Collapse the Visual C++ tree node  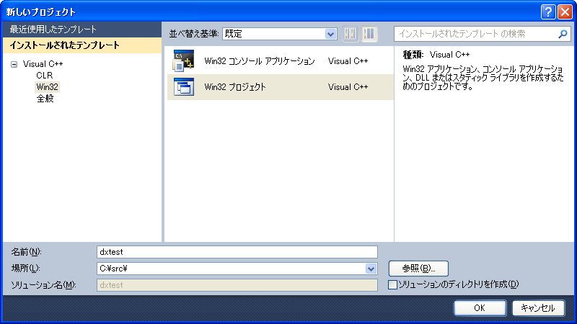pos(14,64)
